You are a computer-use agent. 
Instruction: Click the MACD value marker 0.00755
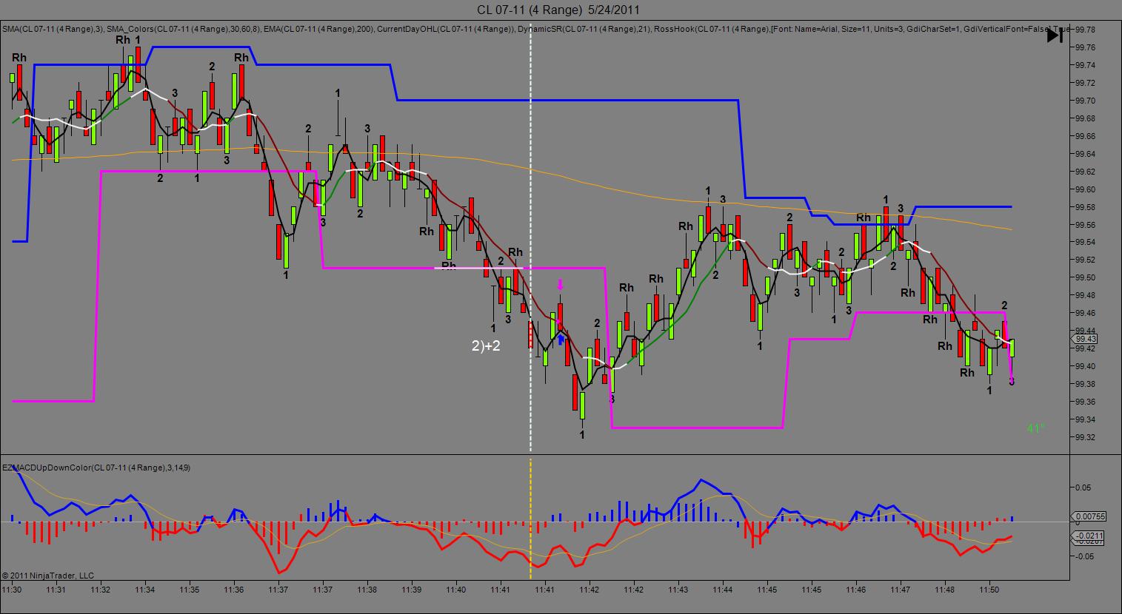pyautogui.click(x=1089, y=516)
